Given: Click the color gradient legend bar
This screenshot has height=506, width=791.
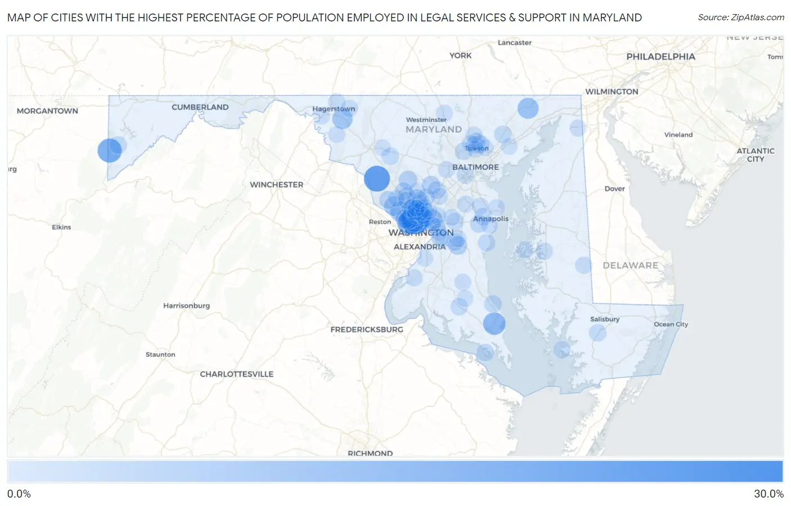Looking at the screenshot, I should [395, 472].
